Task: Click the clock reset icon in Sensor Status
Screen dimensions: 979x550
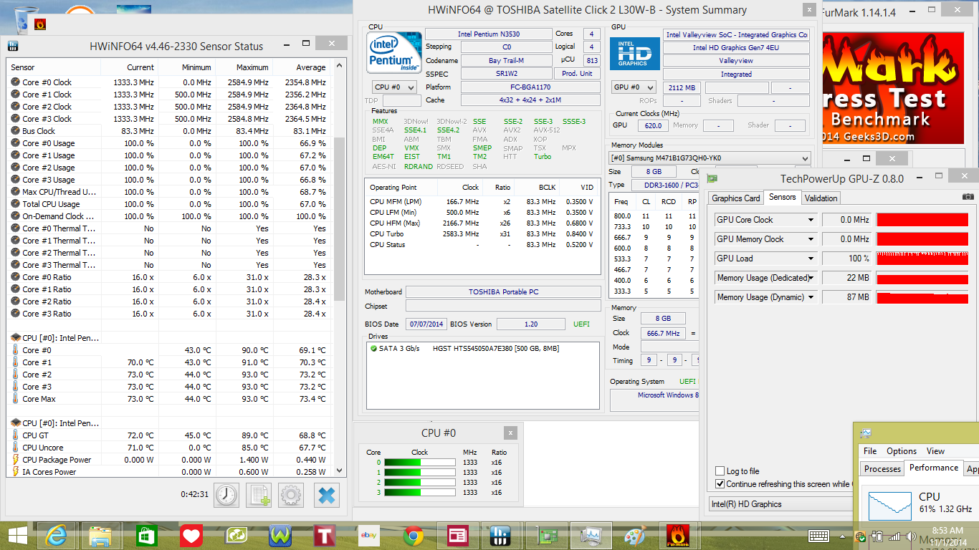Action: [x=226, y=495]
